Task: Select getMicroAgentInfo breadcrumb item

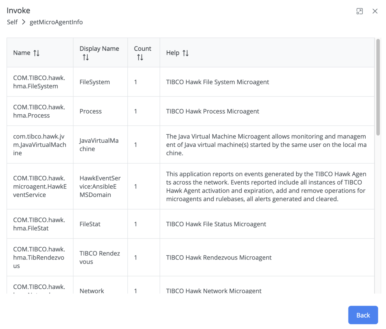Action: 56,22
